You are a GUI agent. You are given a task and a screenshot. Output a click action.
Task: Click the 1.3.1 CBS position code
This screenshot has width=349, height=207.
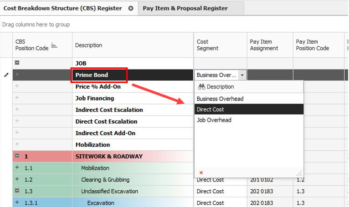coord(31,203)
